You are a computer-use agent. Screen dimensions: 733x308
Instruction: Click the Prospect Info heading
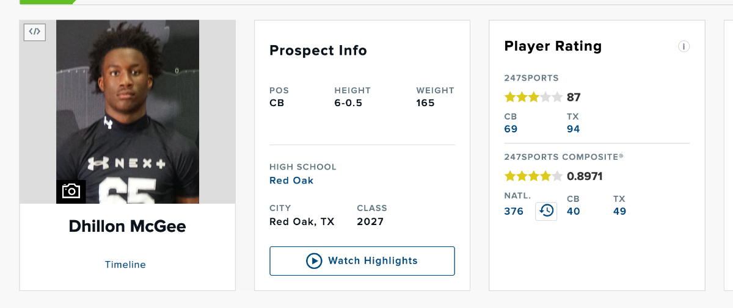[x=318, y=51]
